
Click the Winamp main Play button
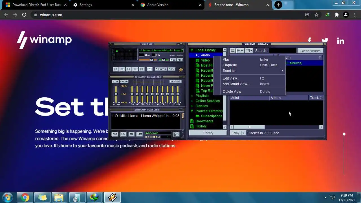[x=122, y=69]
